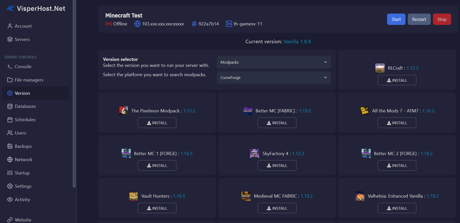Click the Settings cog icon
Image resolution: width=460 pixels, height=223 pixels.
(10, 186)
